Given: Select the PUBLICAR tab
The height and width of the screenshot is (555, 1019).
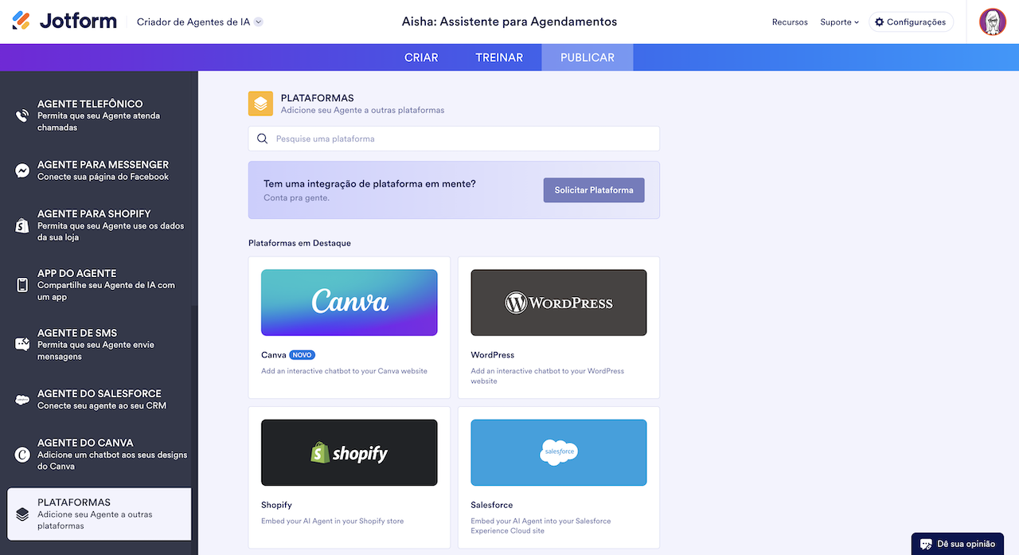Looking at the screenshot, I should click(588, 57).
